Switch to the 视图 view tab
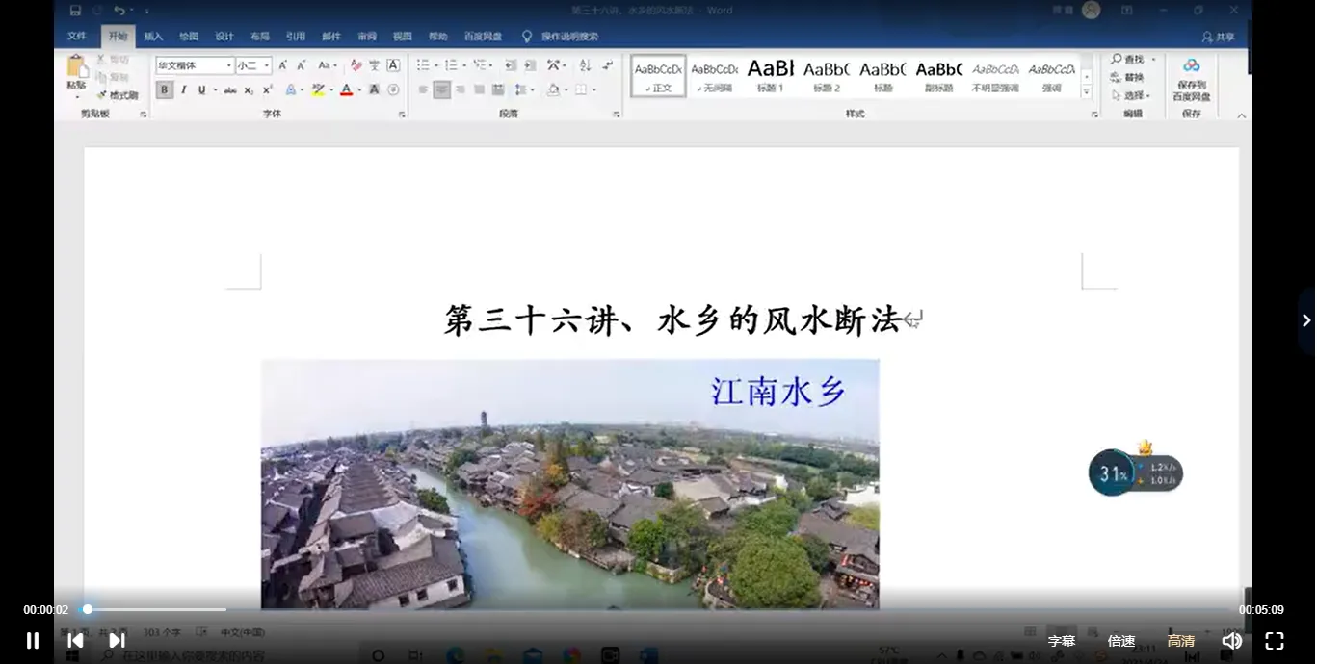 coord(403,37)
